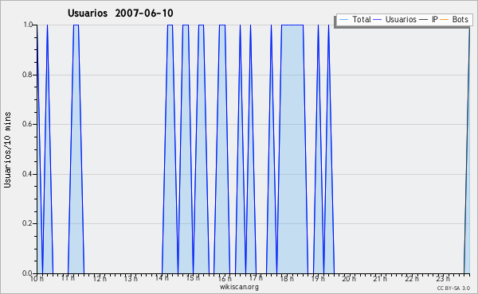Click the '16 h' x-axis label
This screenshot has width=478, height=294.
[225, 278]
